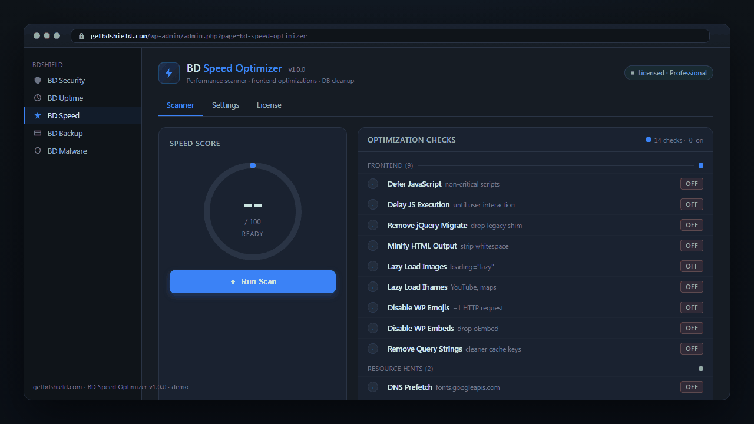754x424 pixels.
Task: Click the OPTIMIZATION CHECKS heading
Action: 412,140
